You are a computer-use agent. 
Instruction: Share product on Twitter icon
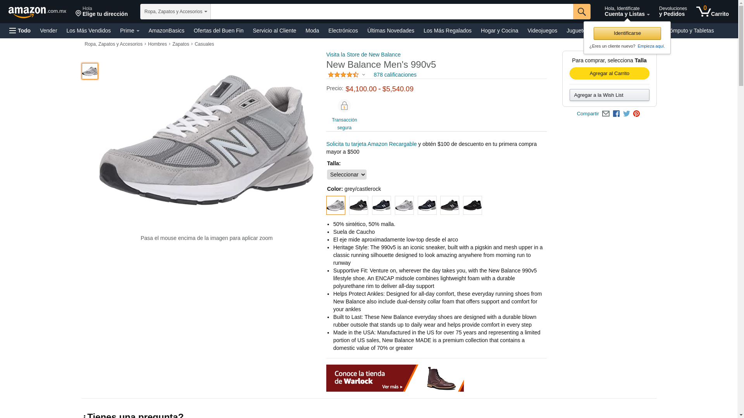pos(626,114)
